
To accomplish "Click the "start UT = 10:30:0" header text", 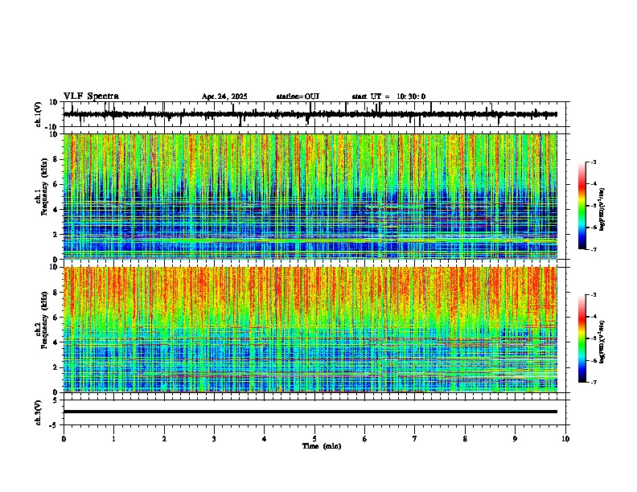I will [388, 96].
